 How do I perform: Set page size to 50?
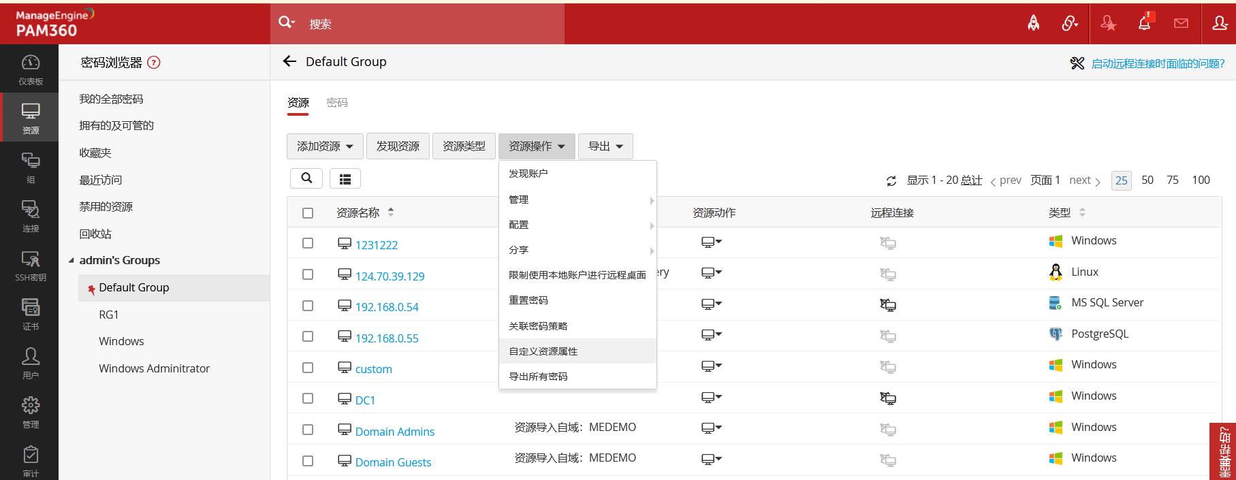[1147, 180]
